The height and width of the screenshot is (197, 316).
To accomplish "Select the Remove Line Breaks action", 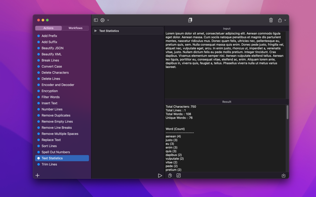I will point(62,127).
